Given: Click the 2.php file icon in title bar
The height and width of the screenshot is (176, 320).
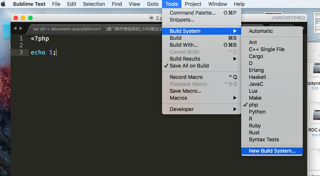Looking at the screenshot, I should click(x=151, y=18).
